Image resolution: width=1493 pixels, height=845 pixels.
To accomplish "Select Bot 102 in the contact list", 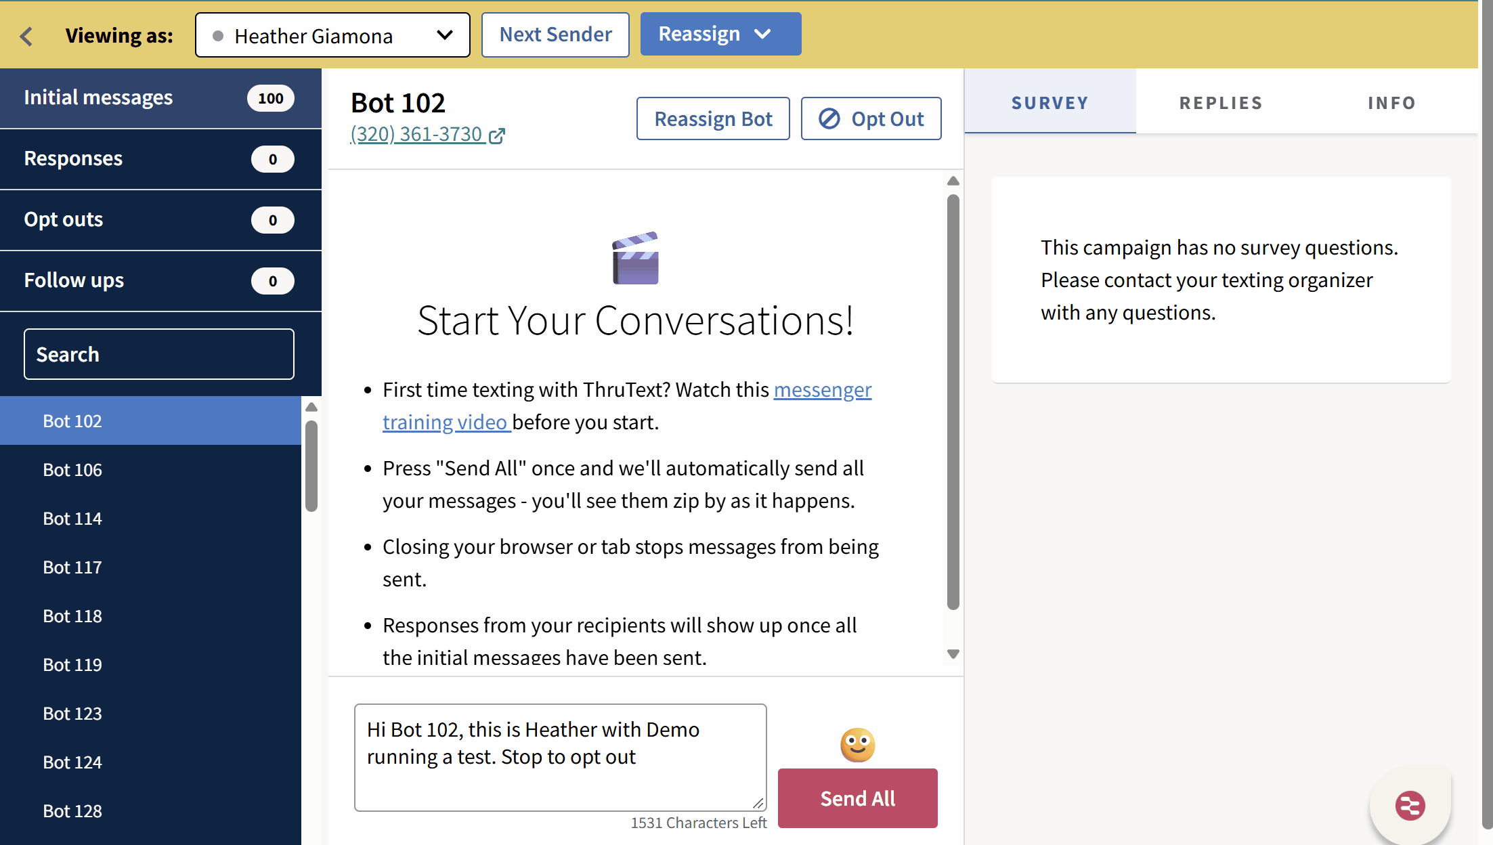I will (x=150, y=420).
